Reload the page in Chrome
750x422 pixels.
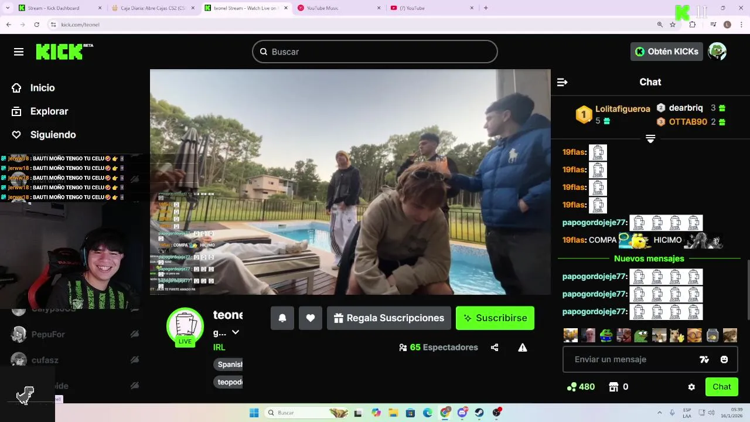coord(36,25)
